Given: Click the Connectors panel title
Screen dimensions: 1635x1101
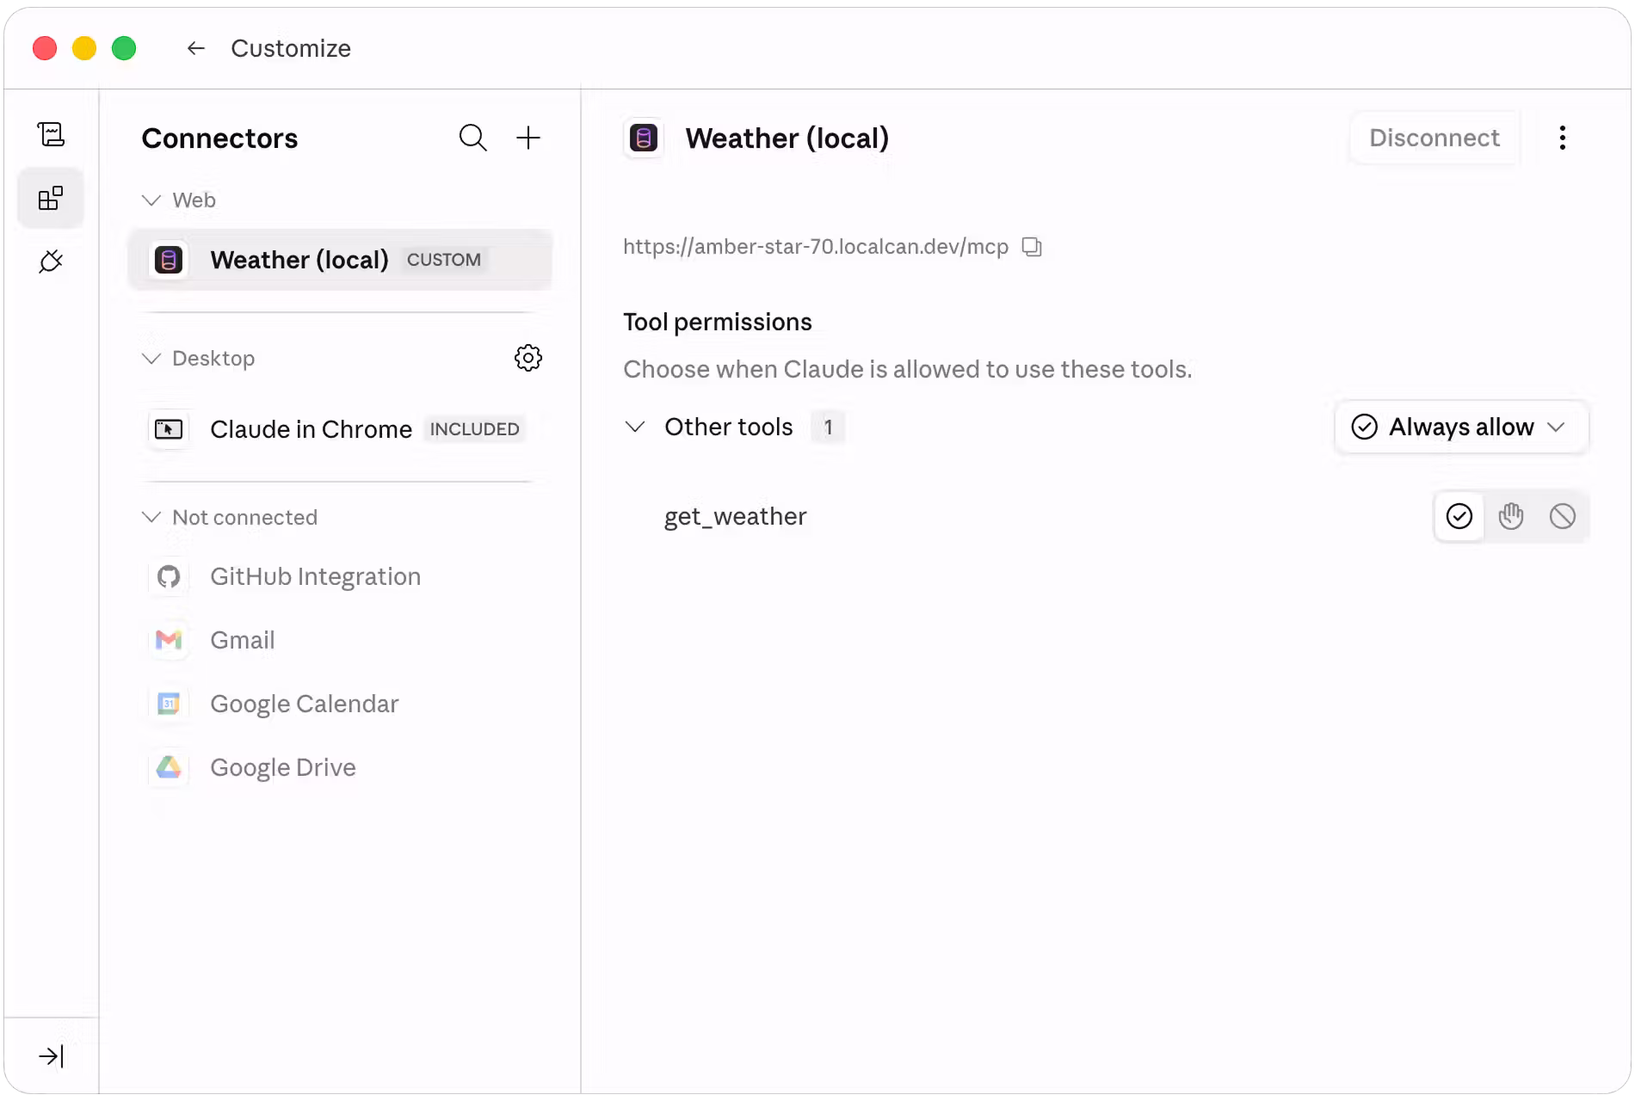Looking at the screenshot, I should [219, 138].
